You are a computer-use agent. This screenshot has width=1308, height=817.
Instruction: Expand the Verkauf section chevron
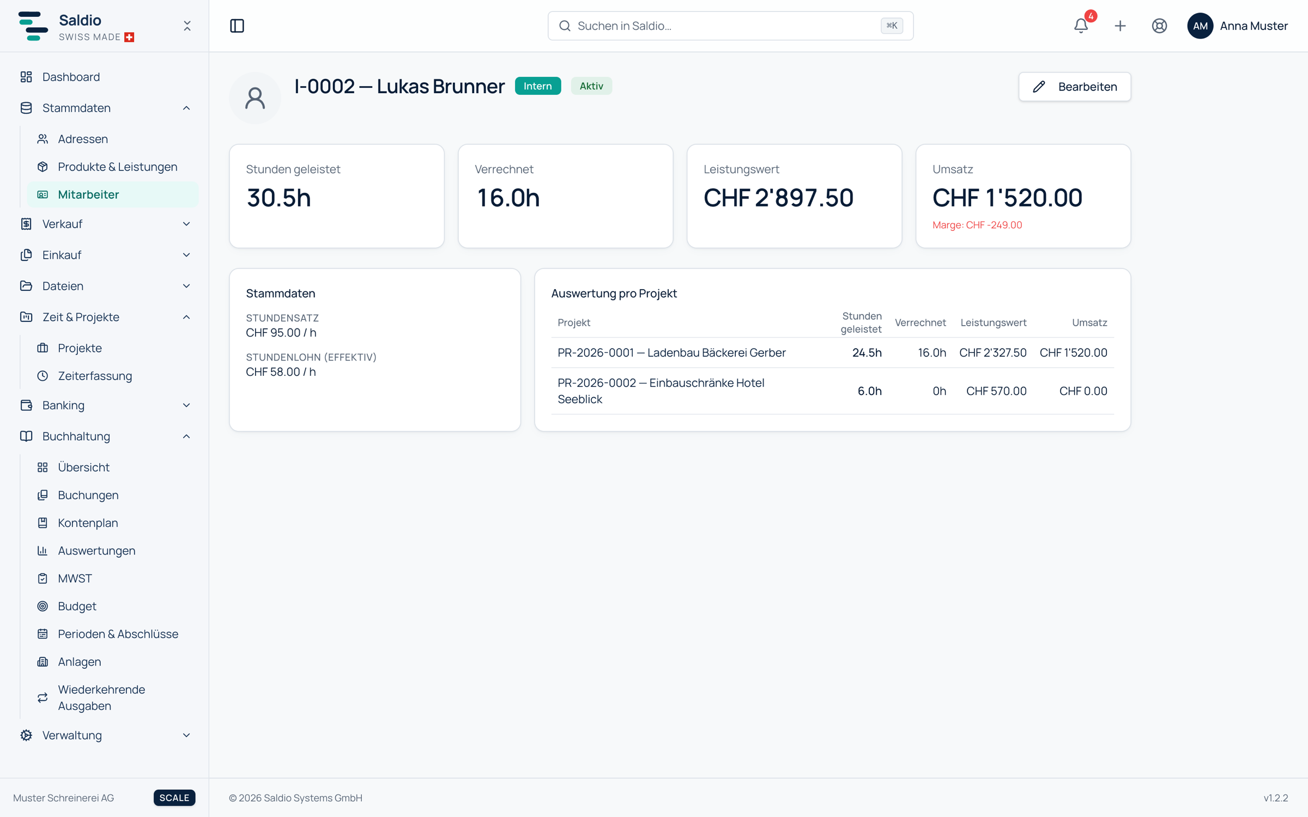[186, 224]
